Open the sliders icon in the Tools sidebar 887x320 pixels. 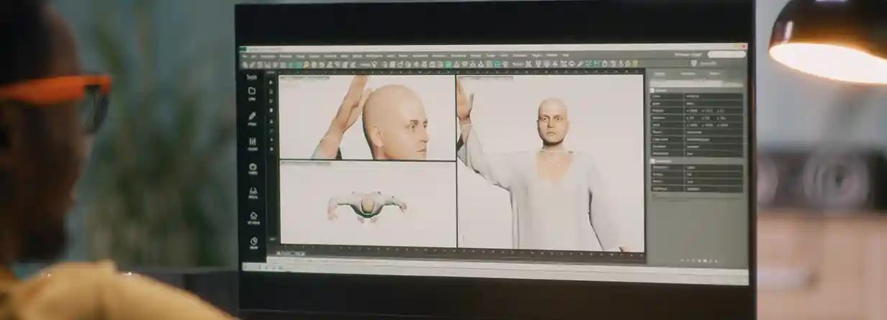(x=253, y=142)
